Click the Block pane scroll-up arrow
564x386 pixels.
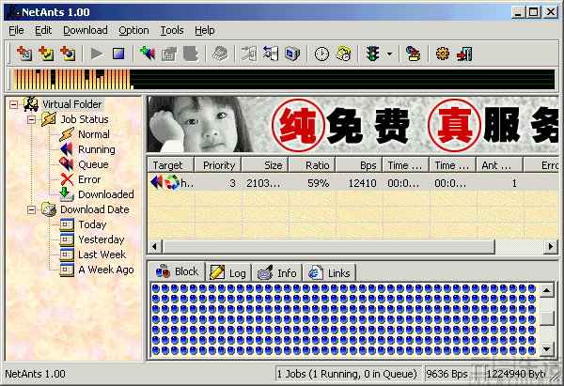coord(547,290)
